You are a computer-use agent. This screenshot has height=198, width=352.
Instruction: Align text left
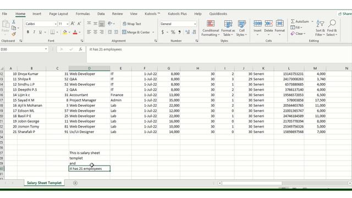tap(89, 32)
